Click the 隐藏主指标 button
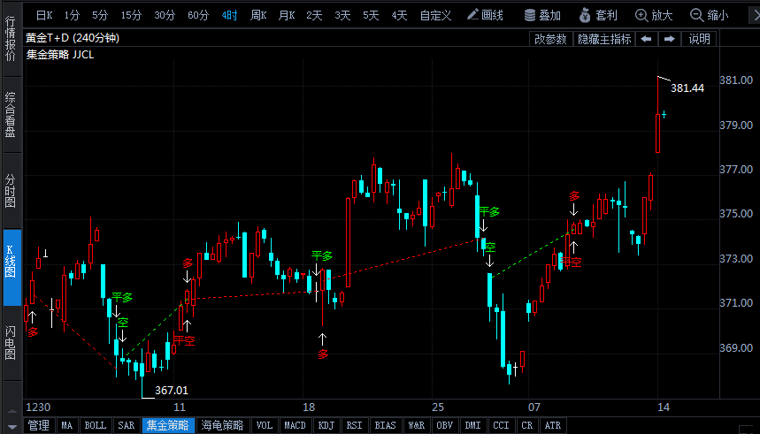Image resolution: width=760 pixels, height=434 pixels. click(604, 39)
